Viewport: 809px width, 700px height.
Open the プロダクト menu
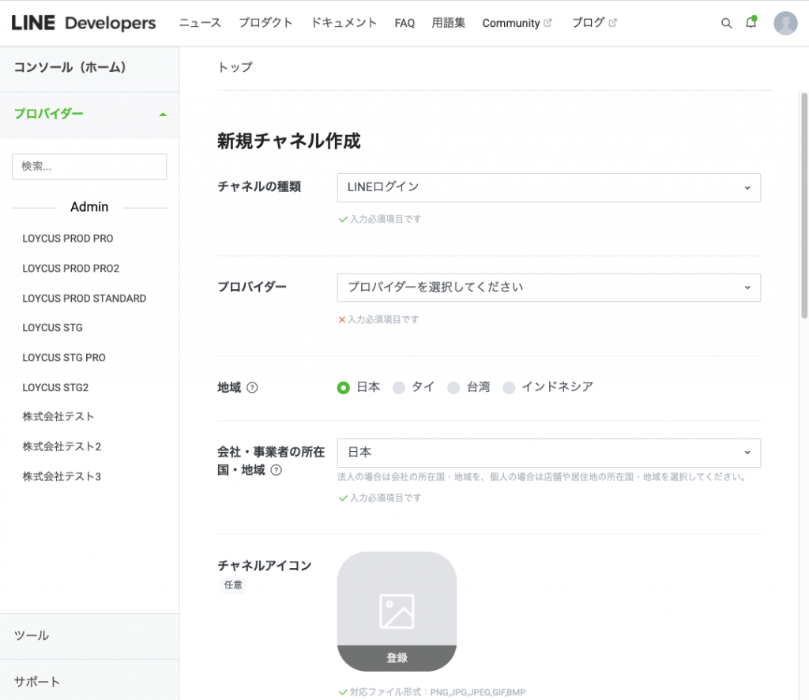point(265,23)
